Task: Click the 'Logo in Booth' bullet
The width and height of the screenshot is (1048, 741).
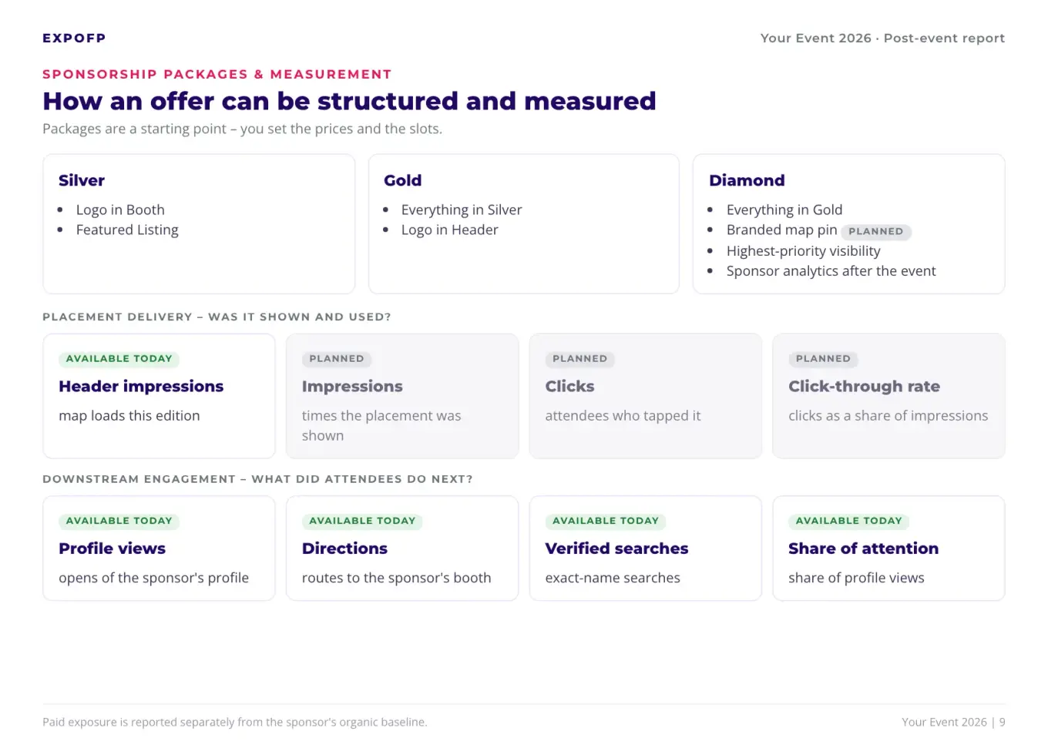Action: click(120, 210)
